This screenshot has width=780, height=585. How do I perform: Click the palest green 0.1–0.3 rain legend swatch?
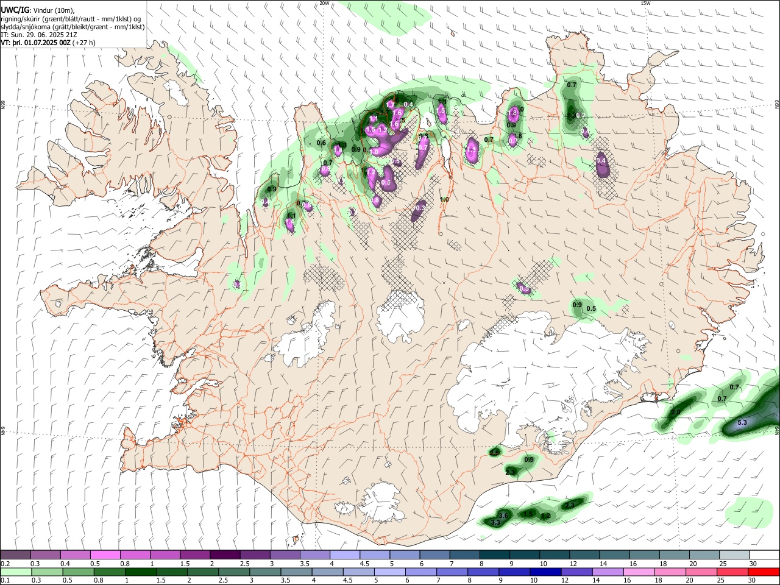coord(16,572)
